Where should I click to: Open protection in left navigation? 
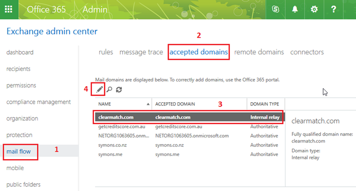19,135
